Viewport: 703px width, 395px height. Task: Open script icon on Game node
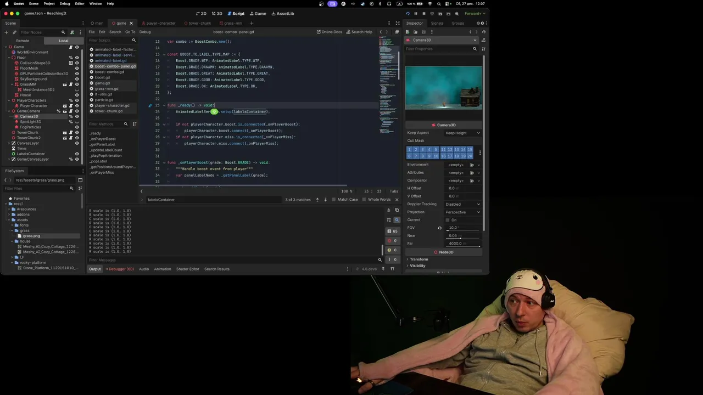pyautogui.click(x=71, y=47)
